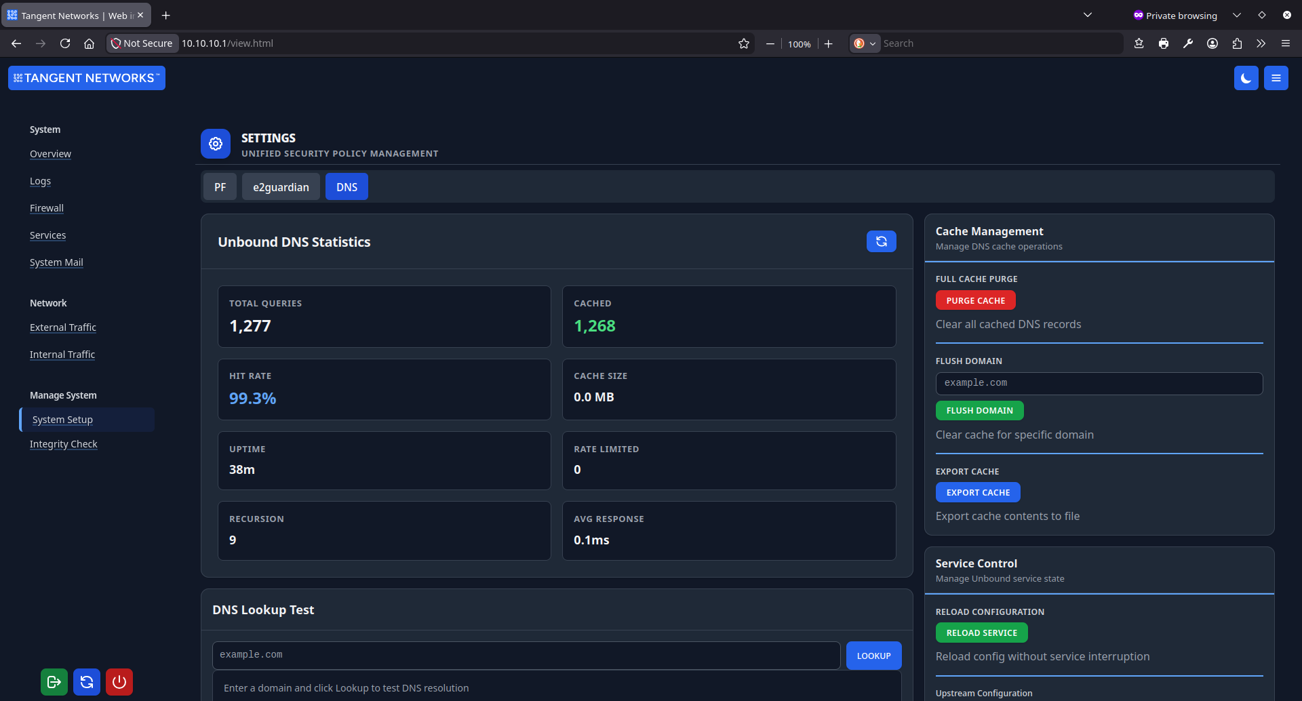1302x701 pixels.
Task: Decrease page zoom with the minus control
Action: coord(770,43)
